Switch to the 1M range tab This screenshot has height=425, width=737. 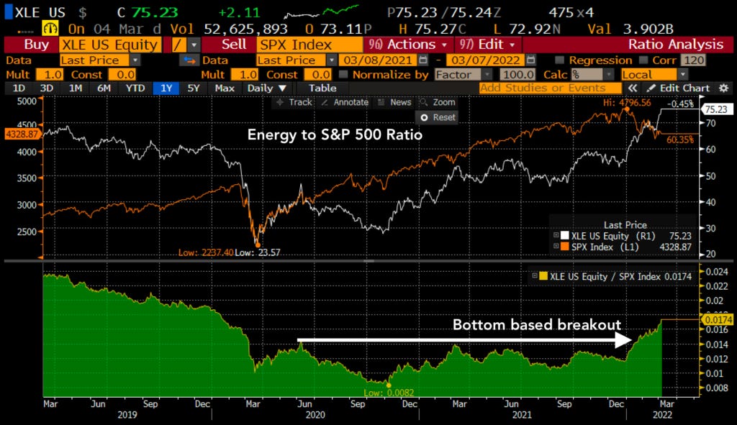click(75, 88)
